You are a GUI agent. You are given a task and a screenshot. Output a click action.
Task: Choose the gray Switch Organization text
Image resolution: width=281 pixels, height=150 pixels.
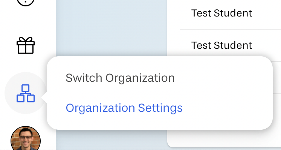coord(120,78)
